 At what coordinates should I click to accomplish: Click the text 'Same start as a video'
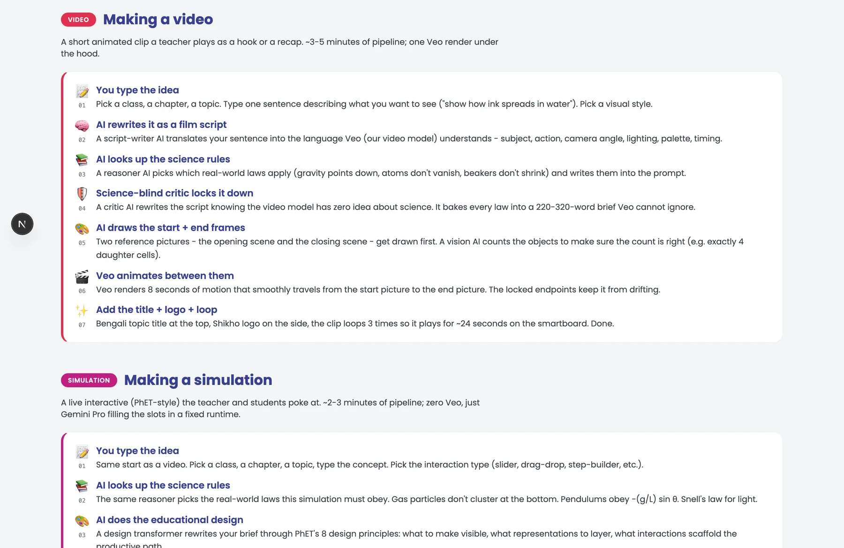pos(369,465)
